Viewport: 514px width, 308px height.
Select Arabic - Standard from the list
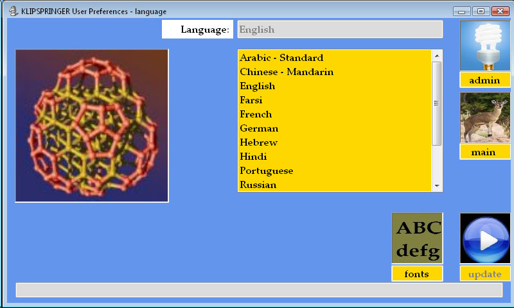click(x=281, y=58)
